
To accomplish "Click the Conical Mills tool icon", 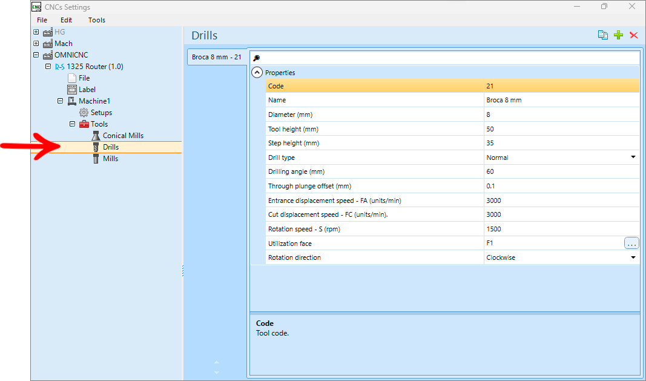I will click(96, 136).
